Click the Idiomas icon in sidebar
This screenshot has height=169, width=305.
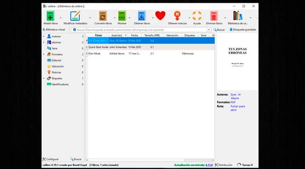click(x=49, y=42)
